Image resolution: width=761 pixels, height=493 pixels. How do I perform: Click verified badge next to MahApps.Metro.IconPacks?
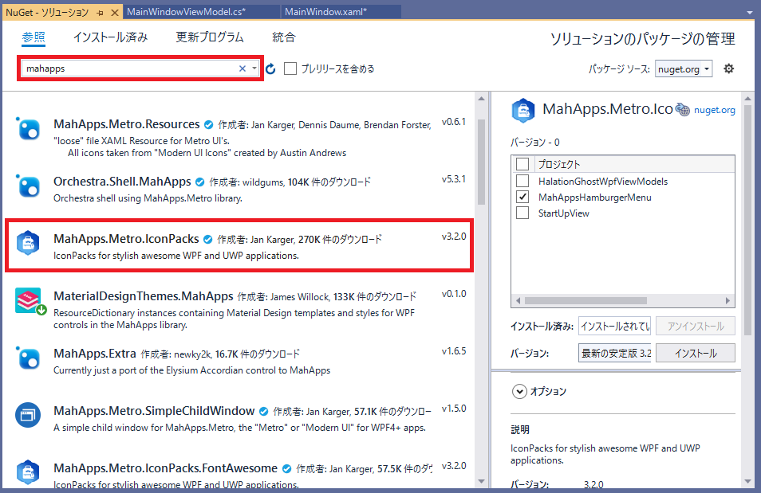pyautogui.click(x=207, y=240)
